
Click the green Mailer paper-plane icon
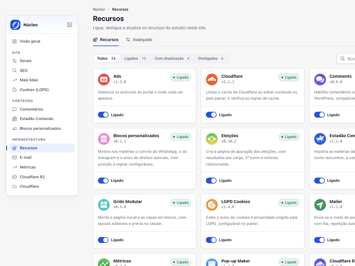[x=320, y=205]
